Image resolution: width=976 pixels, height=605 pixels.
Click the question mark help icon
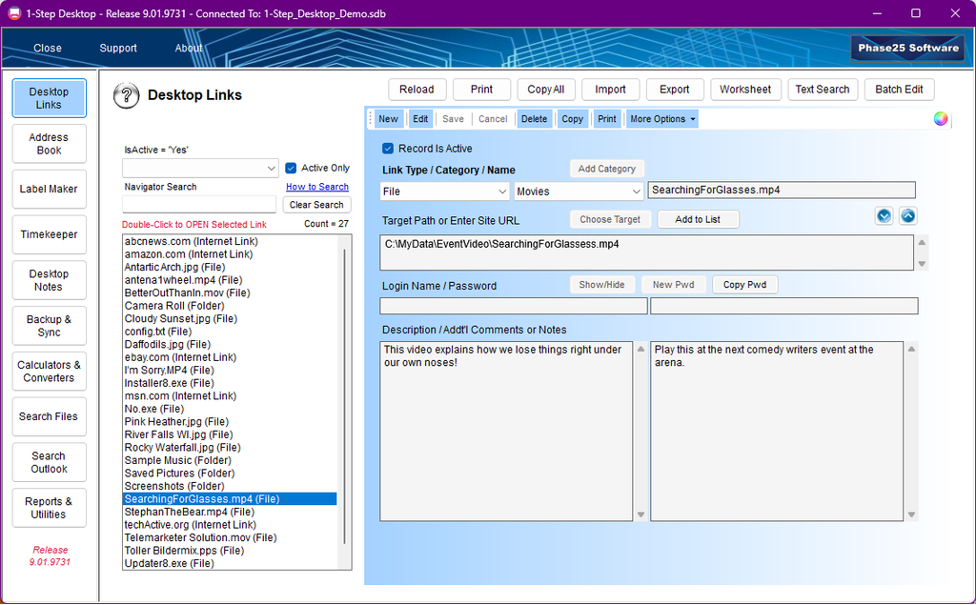point(127,95)
